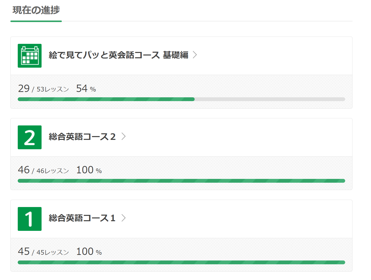Select the green number 2 course icon
The width and height of the screenshot is (371, 280).
[30, 137]
